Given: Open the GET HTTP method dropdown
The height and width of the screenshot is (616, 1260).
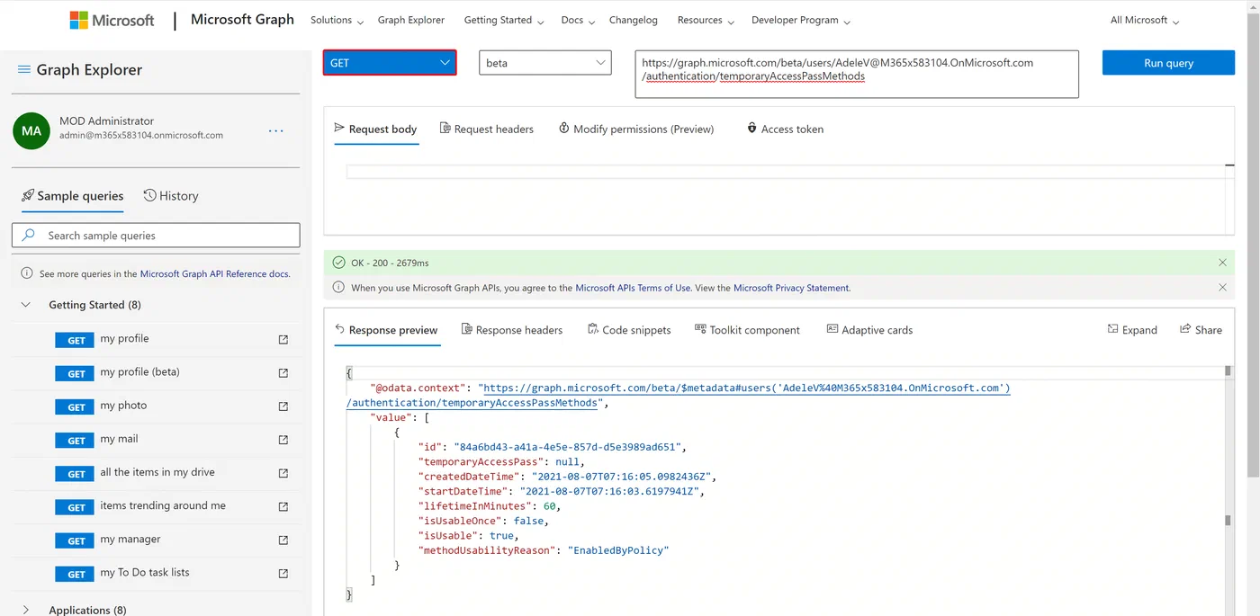Looking at the screenshot, I should pyautogui.click(x=390, y=63).
